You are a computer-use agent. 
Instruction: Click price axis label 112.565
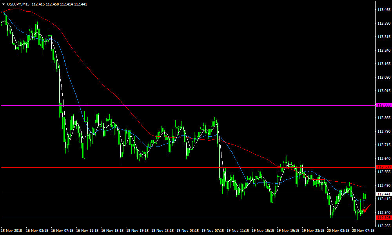click(x=384, y=172)
